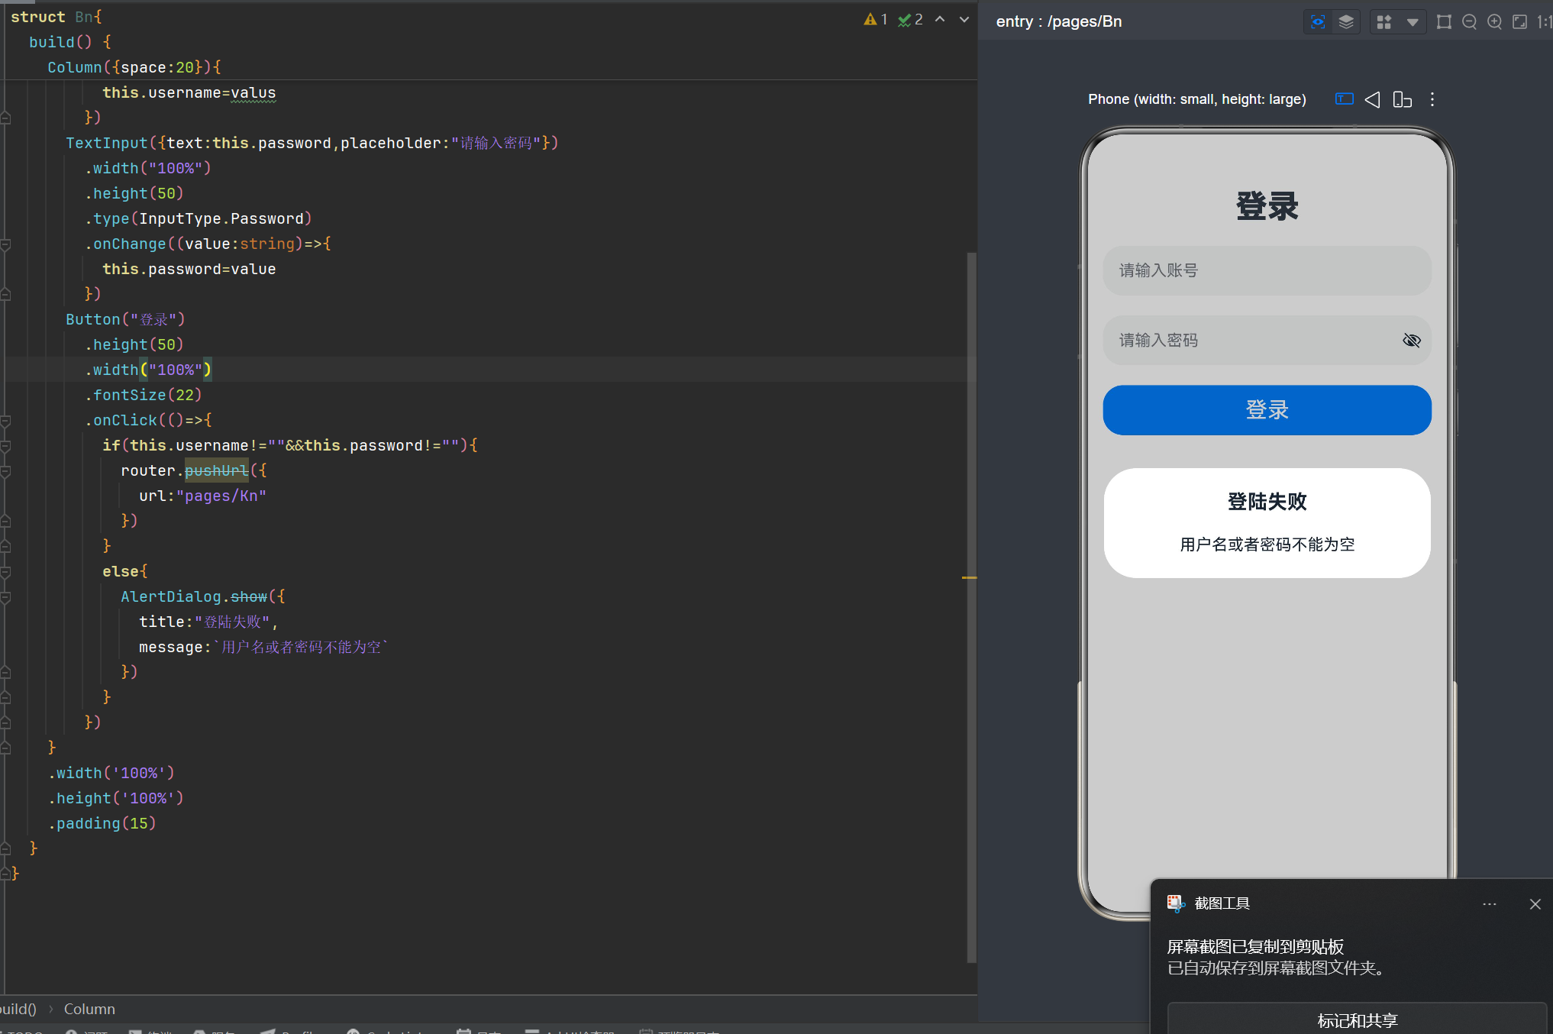Click the rotate device orientation icon

[1403, 99]
